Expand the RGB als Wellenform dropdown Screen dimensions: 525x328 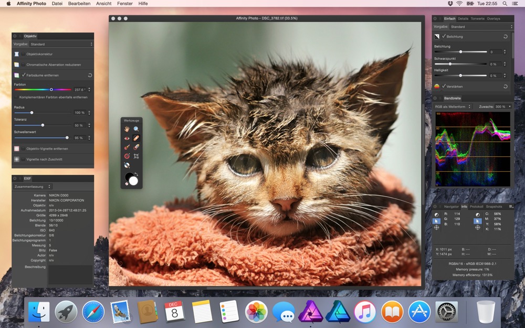point(453,107)
